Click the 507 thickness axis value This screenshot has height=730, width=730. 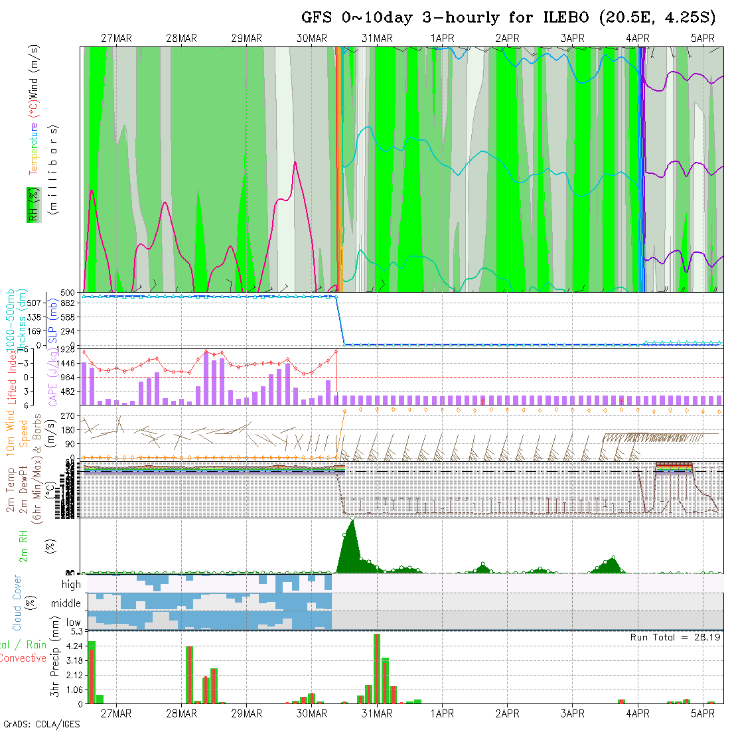[x=34, y=303]
